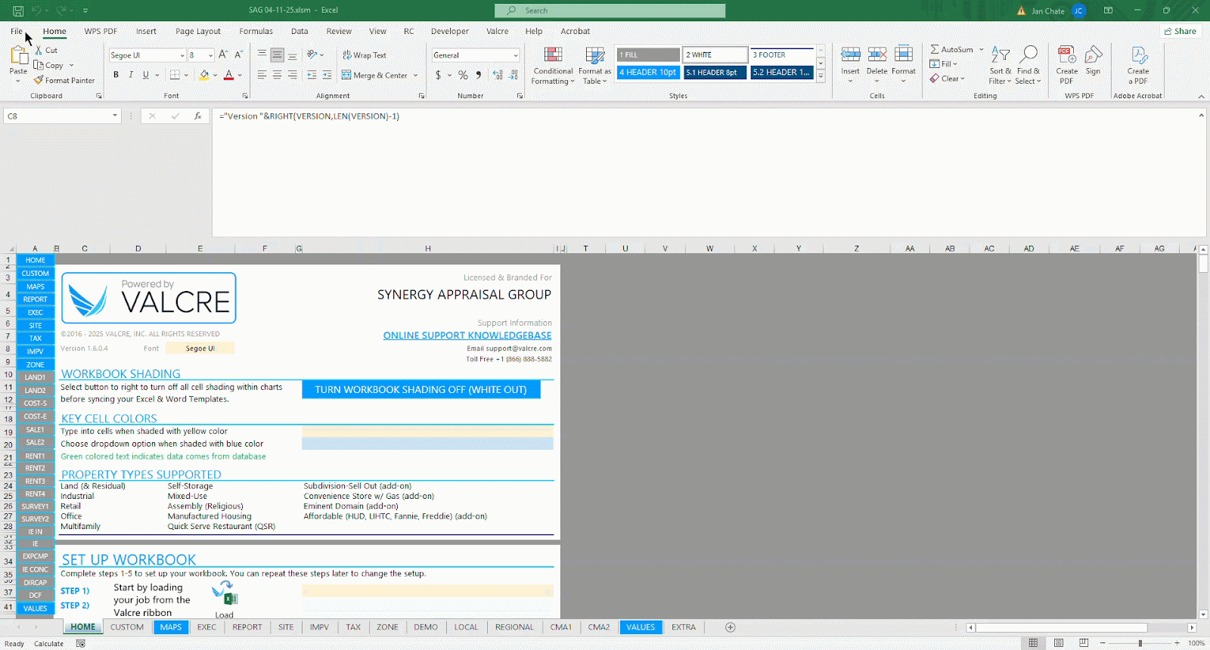Open the number format General dropdown
Screen dimensions: 1210x650
click(516, 55)
